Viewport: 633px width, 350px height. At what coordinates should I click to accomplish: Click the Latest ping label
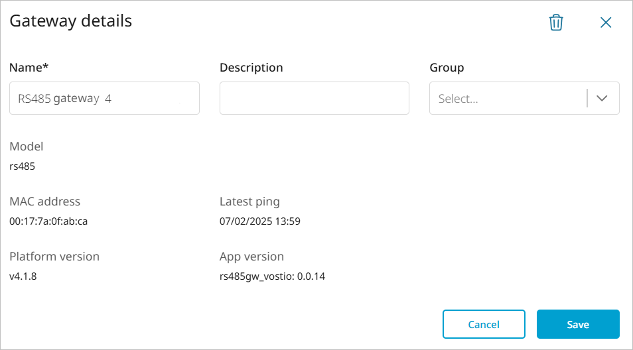249,202
